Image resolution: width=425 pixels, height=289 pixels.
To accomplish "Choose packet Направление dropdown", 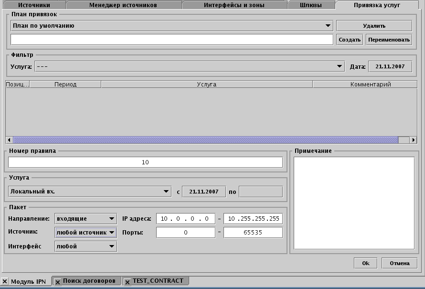I will click(x=112, y=219).
